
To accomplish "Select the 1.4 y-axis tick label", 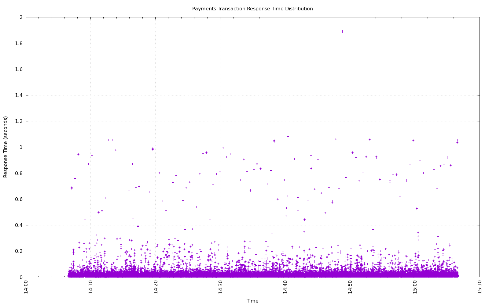I will 19,95.
